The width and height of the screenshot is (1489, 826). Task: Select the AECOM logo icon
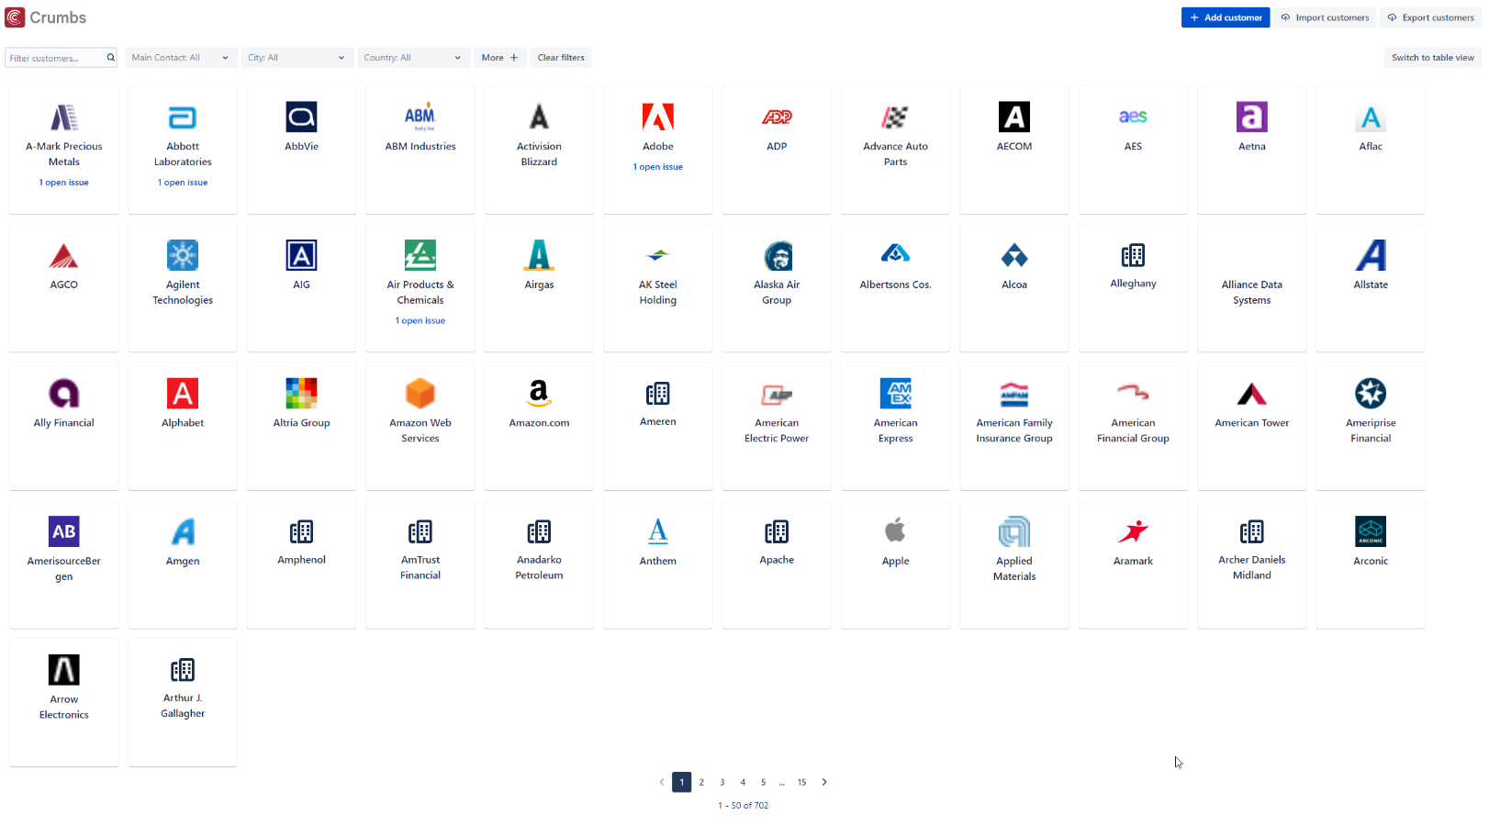click(x=1014, y=117)
